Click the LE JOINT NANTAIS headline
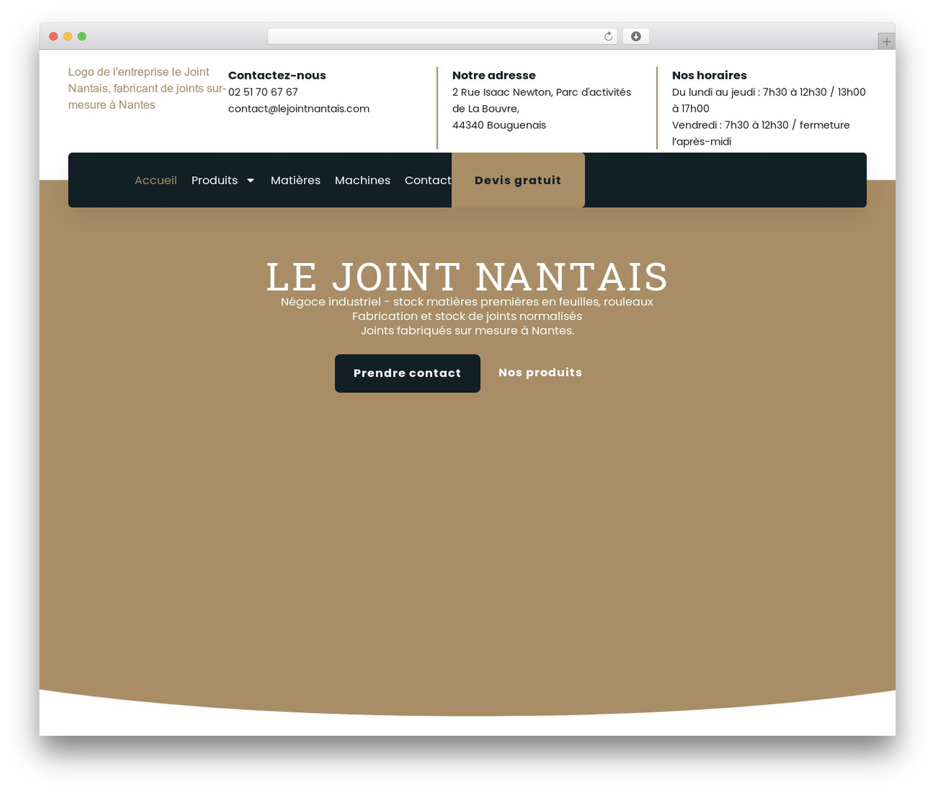Screen dimensions: 935x792 pyautogui.click(x=467, y=277)
